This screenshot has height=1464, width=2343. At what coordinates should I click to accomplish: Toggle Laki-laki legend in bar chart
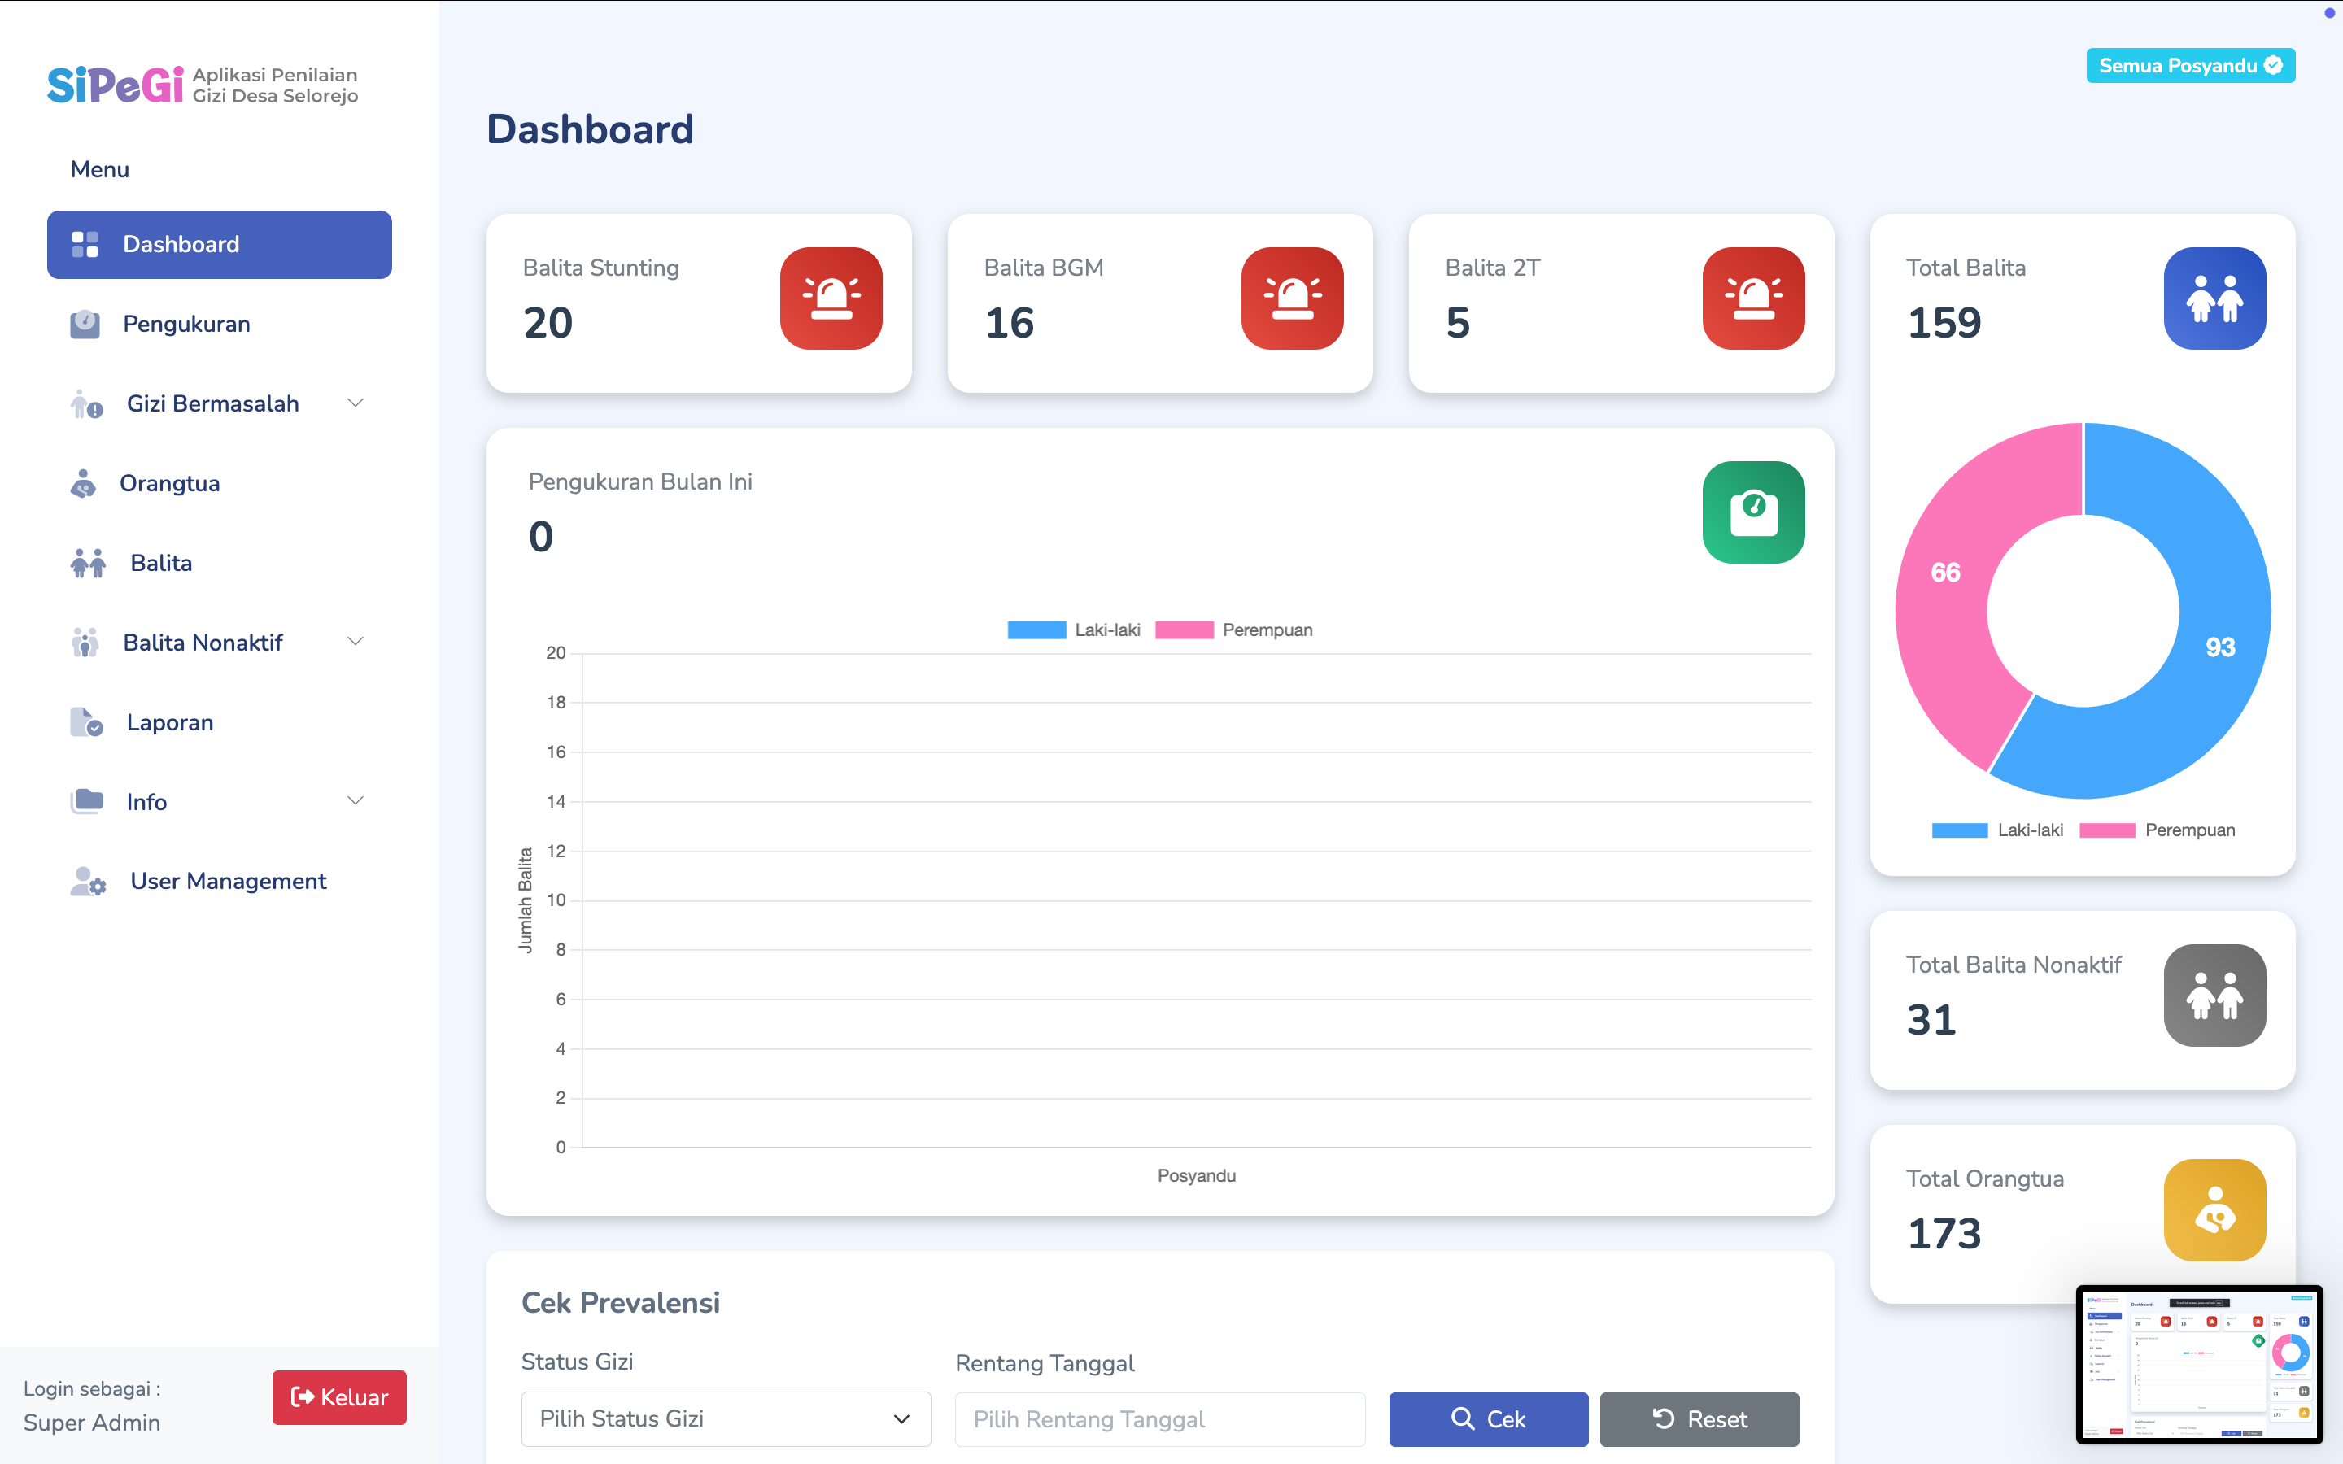tap(1074, 630)
